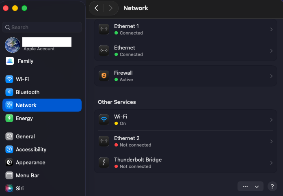Screen dimensions: 283x196
Task: Open Firewall settings via its chevron
Action: coord(271,76)
